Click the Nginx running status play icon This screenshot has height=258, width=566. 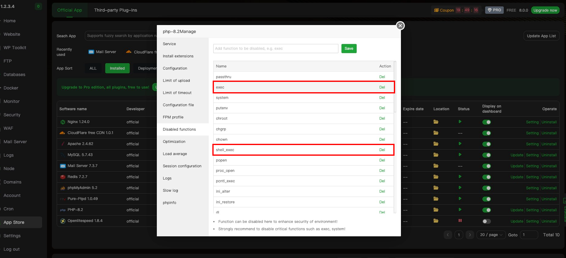tap(460, 122)
